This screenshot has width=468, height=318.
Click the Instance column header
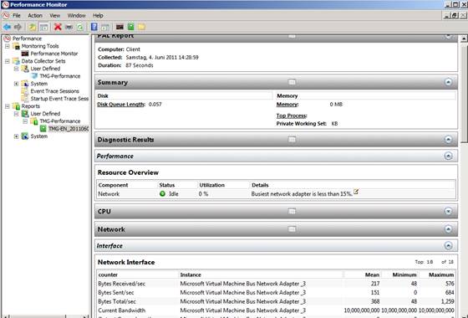(x=191, y=274)
